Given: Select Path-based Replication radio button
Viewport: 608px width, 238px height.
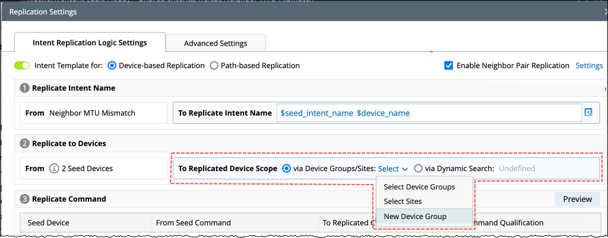Looking at the screenshot, I should 214,65.
